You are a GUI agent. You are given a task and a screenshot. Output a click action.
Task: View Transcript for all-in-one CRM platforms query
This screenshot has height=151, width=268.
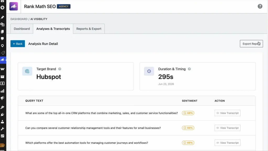pyautogui.click(x=227, y=113)
